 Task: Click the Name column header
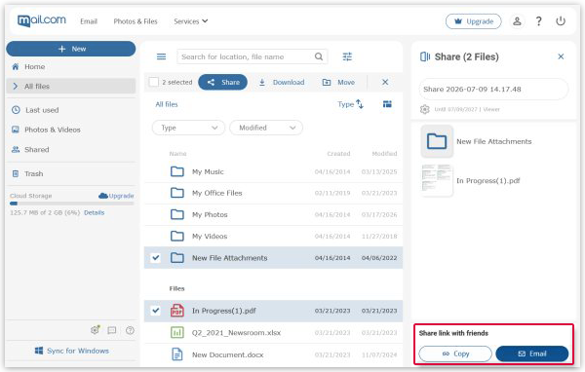177,154
